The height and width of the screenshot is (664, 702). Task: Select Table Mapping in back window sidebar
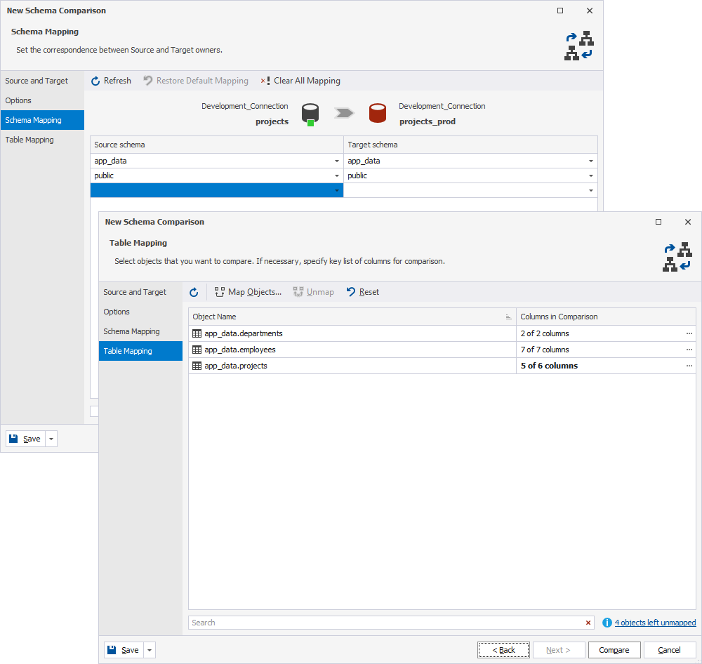(42, 140)
